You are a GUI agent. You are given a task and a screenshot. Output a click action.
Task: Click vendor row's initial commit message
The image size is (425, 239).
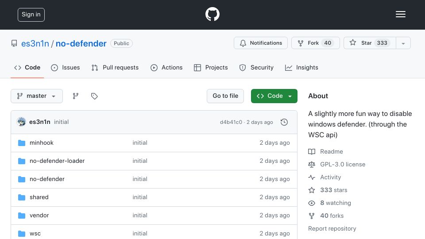140,216
